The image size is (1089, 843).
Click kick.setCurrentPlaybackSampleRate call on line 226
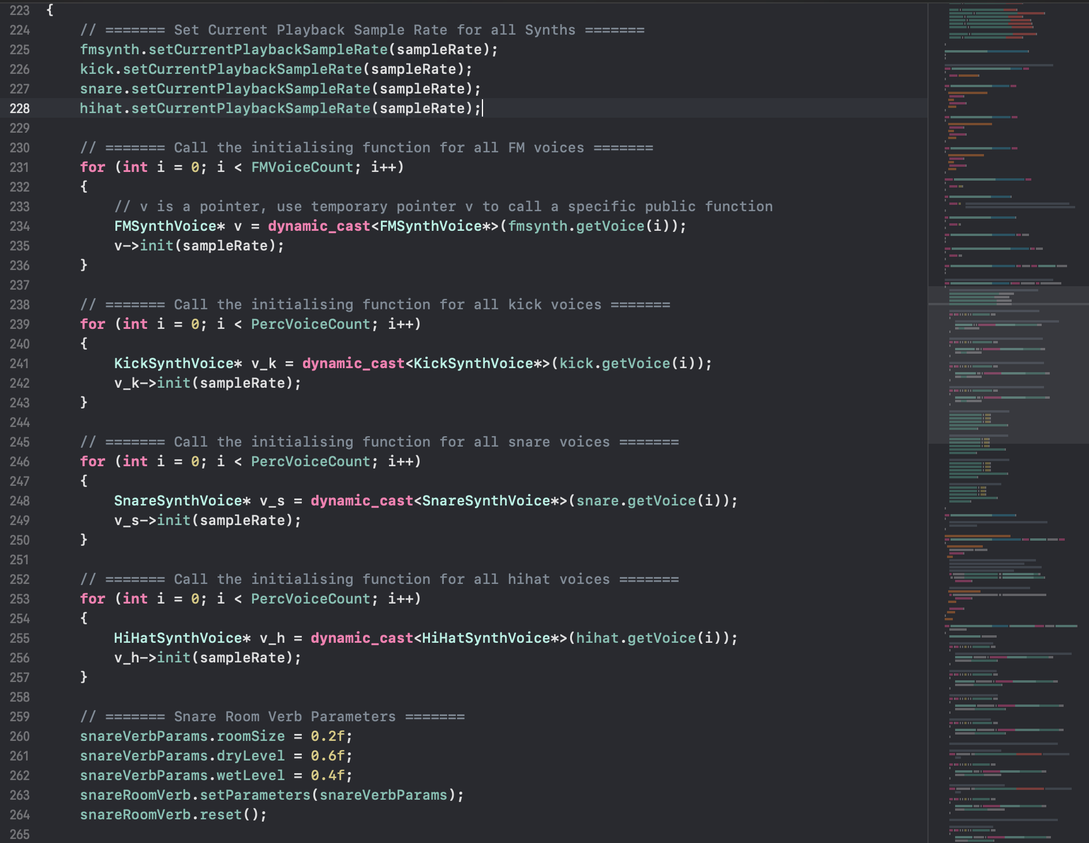pyautogui.click(x=276, y=69)
